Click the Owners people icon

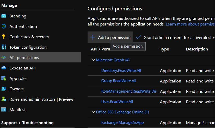click(4, 89)
